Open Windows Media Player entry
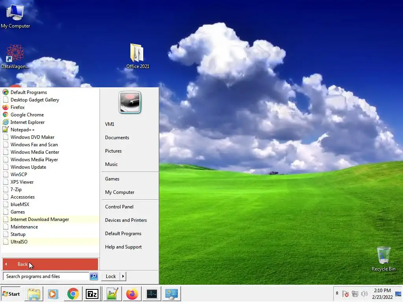The height and width of the screenshot is (302, 403). tap(50, 159)
